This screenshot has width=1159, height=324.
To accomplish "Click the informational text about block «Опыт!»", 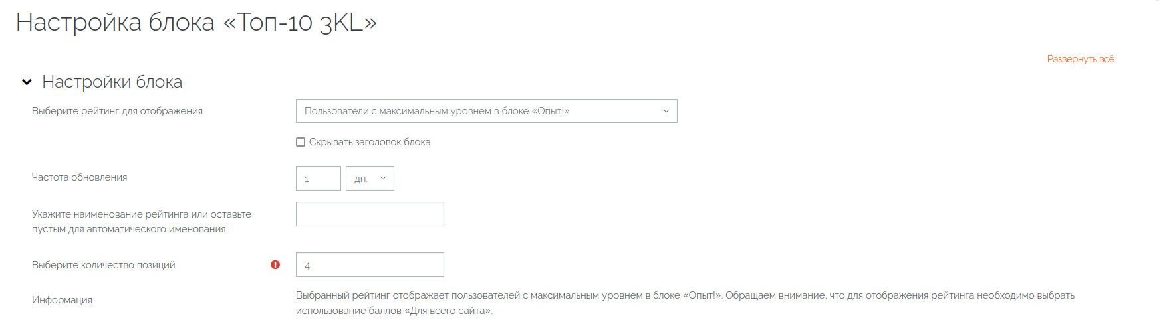I will pyautogui.click(x=685, y=303).
